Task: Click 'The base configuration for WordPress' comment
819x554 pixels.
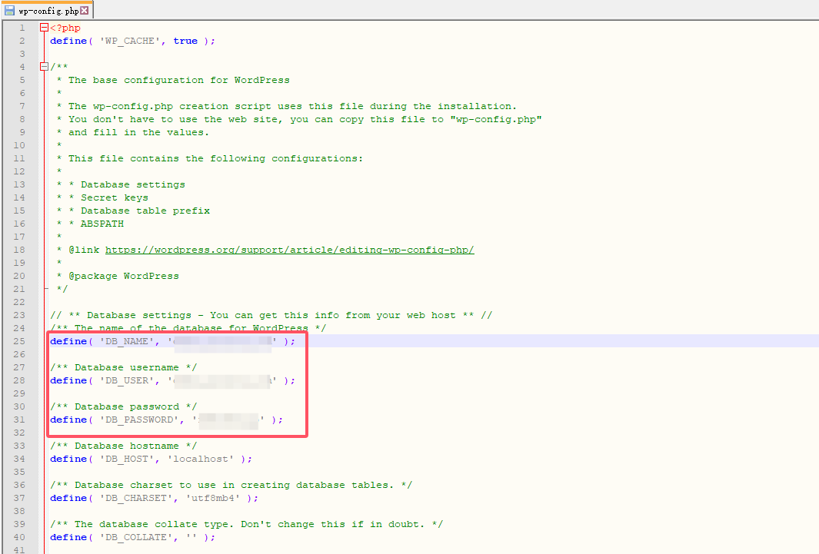Action: (x=178, y=81)
